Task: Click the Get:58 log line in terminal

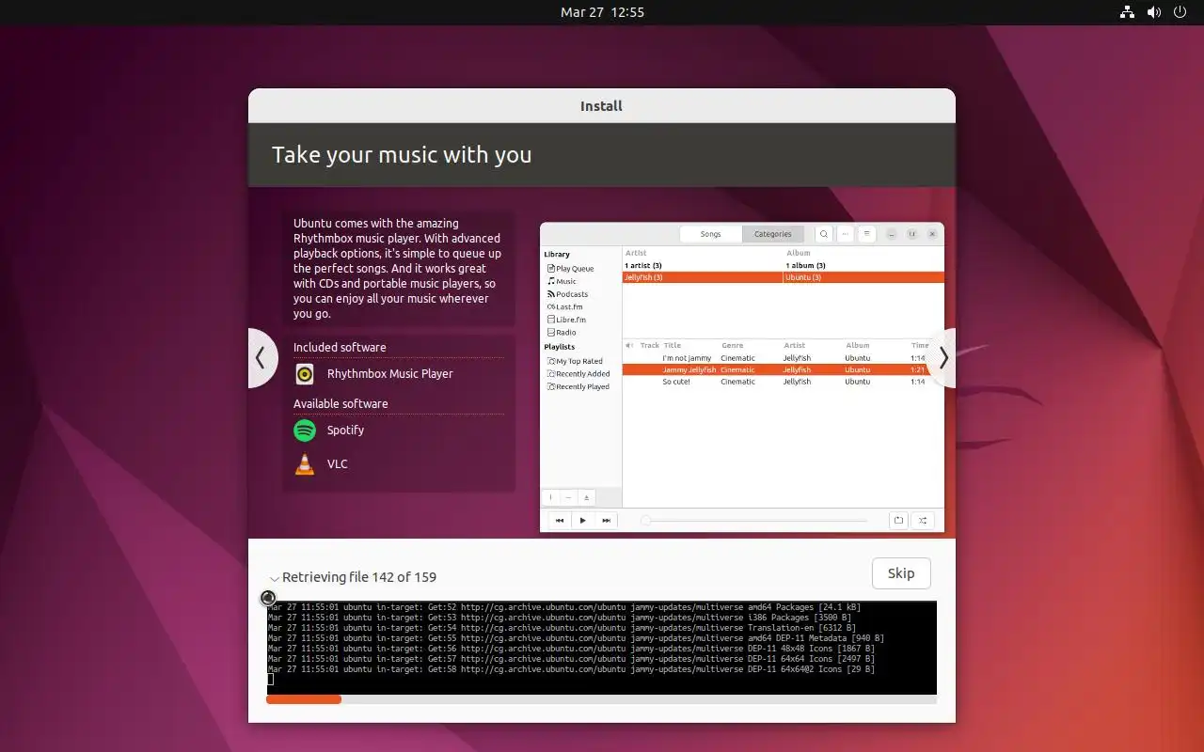Action: (571, 669)
